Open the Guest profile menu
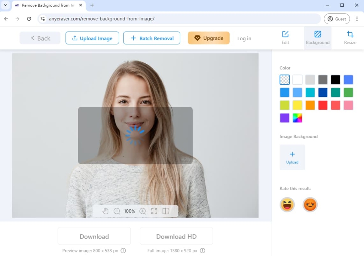Screen dimensions: 364x256 coord(337,19)
